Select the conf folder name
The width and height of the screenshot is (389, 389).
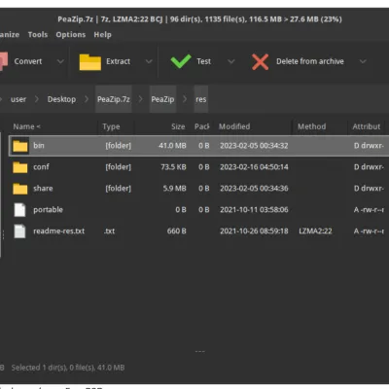coord(41,167)
